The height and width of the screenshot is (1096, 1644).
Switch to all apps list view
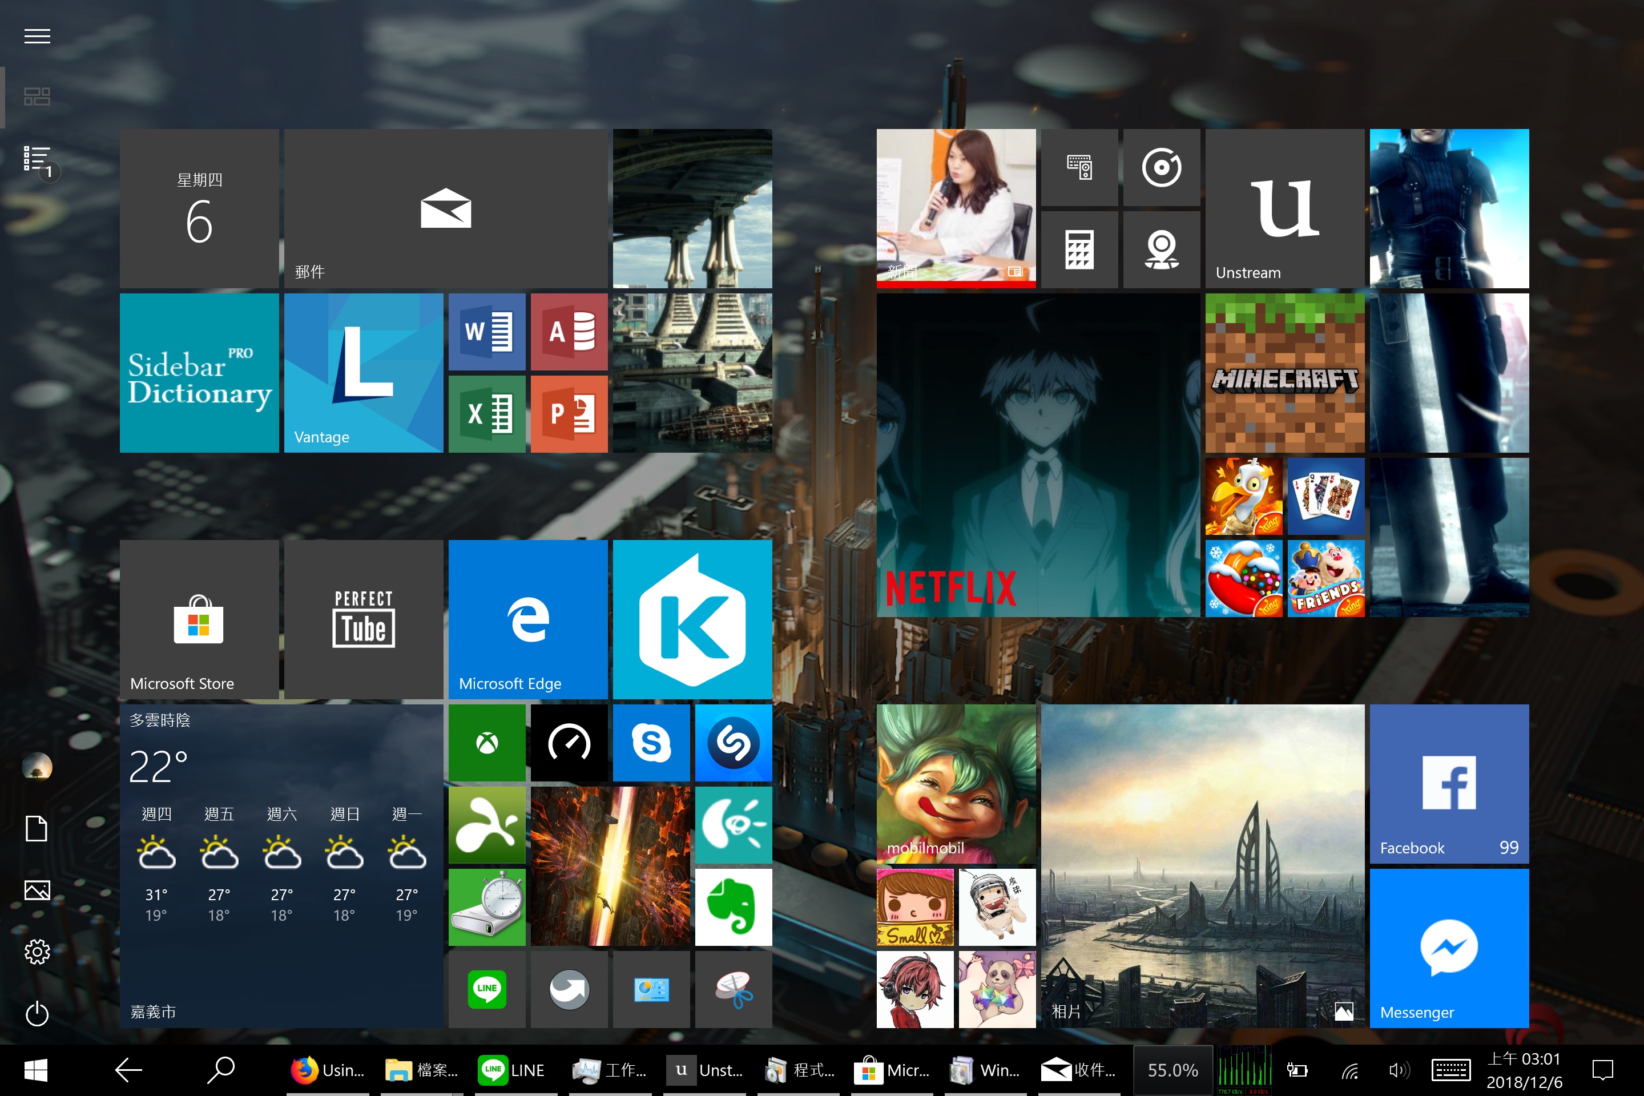[x=37, y=159]
